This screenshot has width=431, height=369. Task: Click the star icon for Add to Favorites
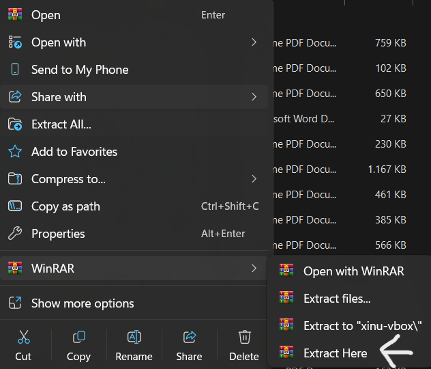(x=15, y=152)
